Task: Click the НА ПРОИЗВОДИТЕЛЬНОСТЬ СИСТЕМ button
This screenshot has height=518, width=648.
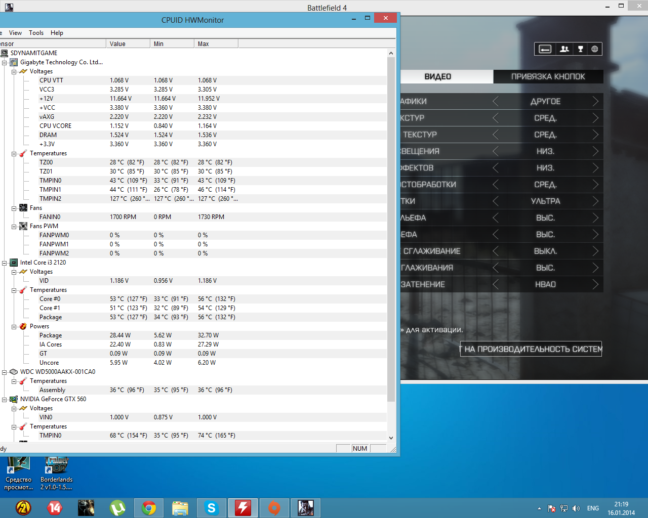Action: 531,349
